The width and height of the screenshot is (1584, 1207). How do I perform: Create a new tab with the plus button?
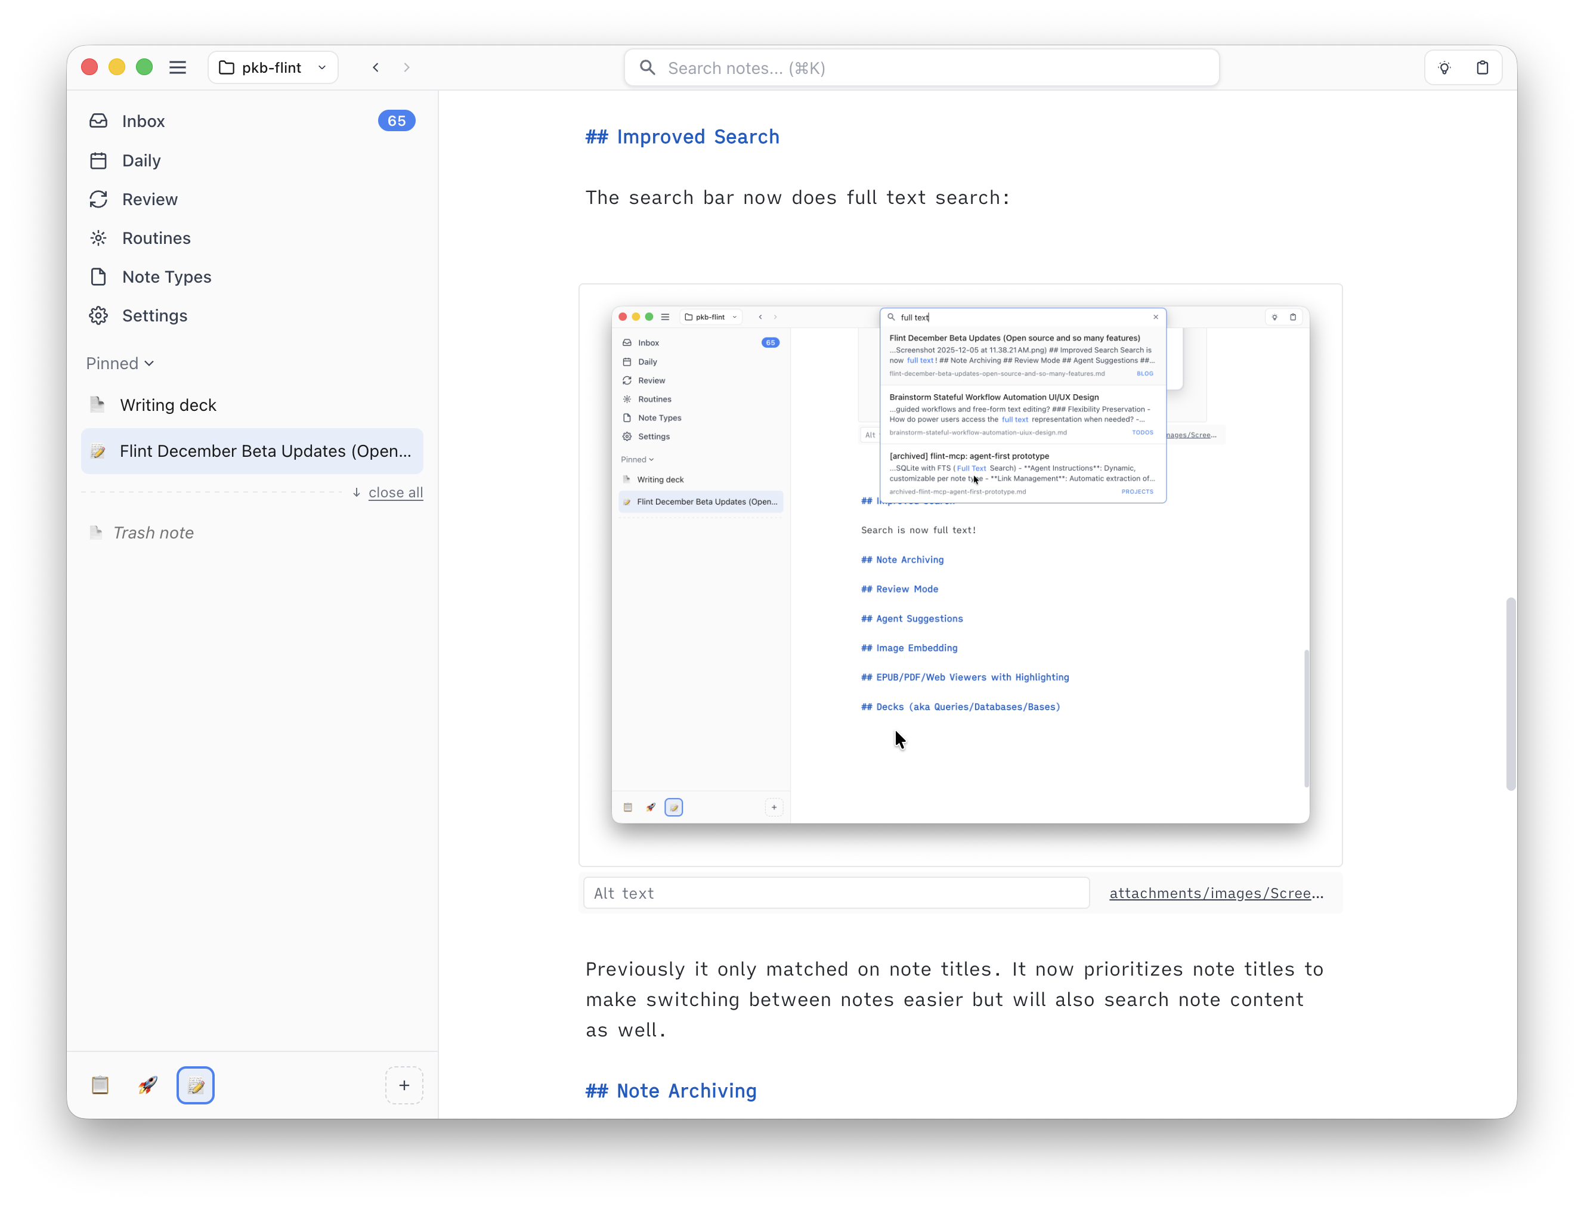[404, 1085]
